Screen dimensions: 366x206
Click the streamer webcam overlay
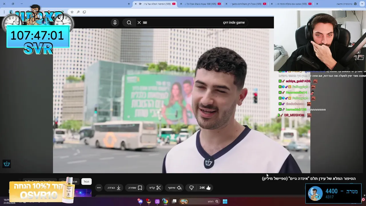point(320,41)
